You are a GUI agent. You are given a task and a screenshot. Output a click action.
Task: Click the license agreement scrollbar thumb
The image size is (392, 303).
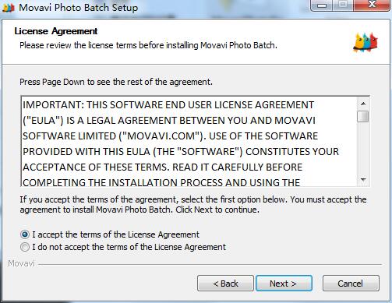(x=363, y=116)
